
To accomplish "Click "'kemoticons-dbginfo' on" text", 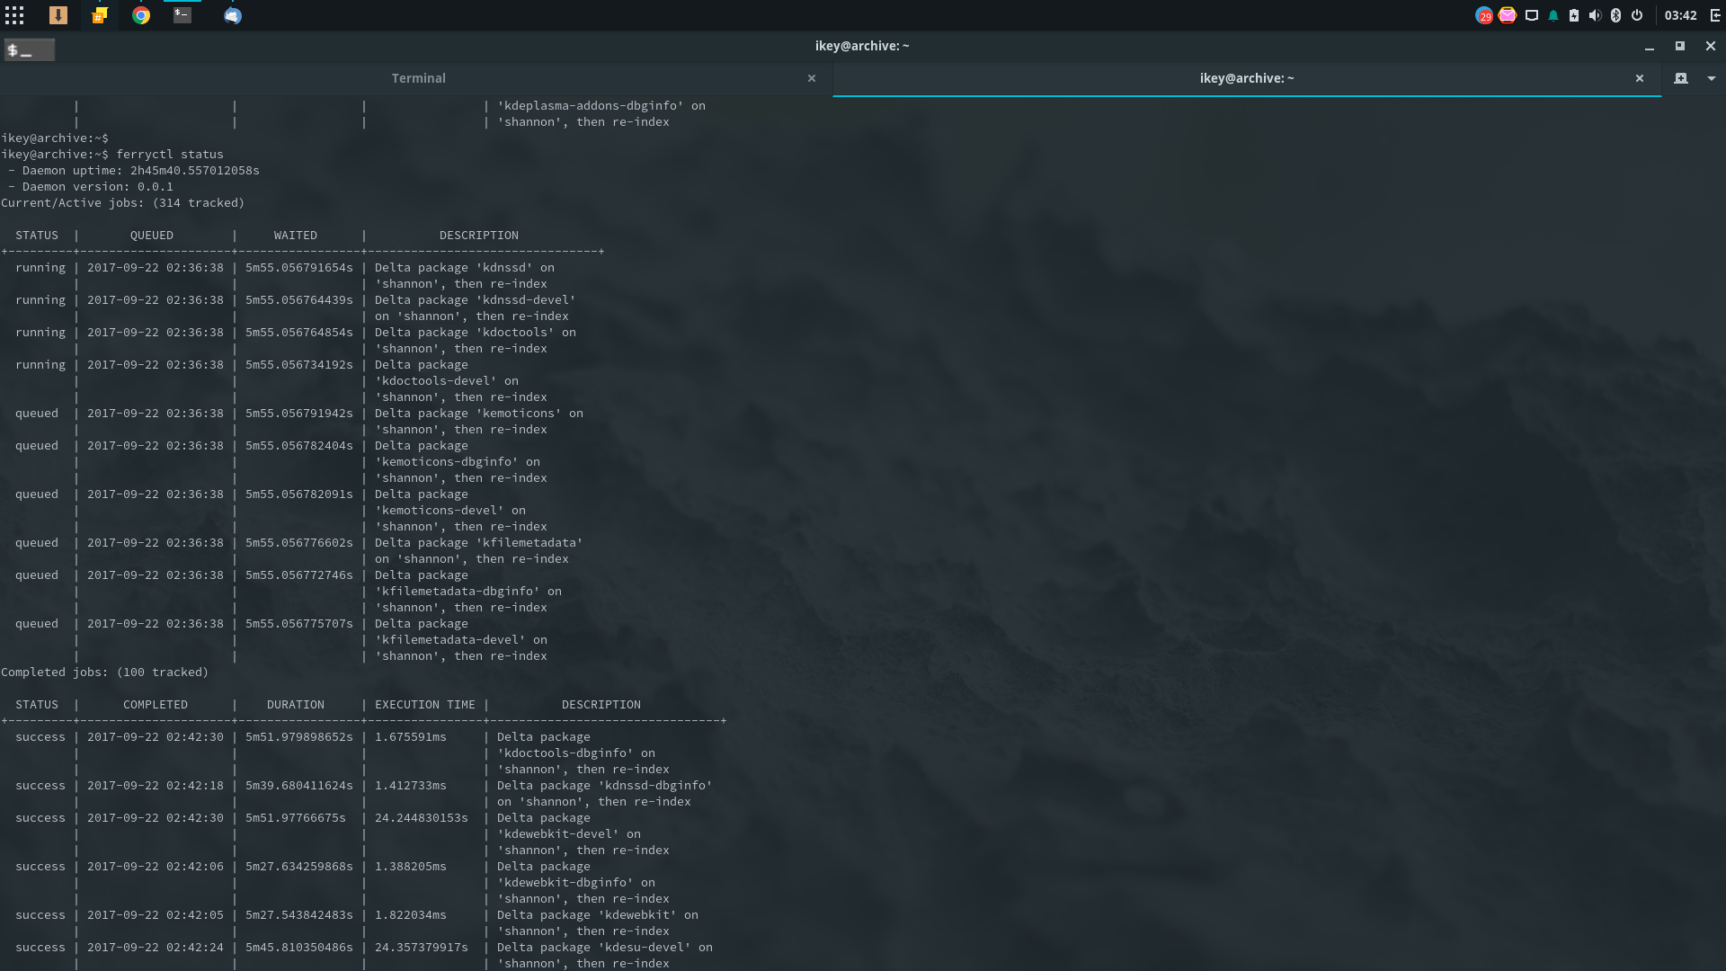I will [458, 462].
